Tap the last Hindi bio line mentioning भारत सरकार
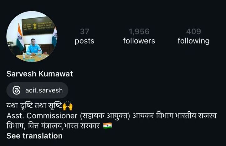Screen dimensions: 226x146 click(53, 126)
